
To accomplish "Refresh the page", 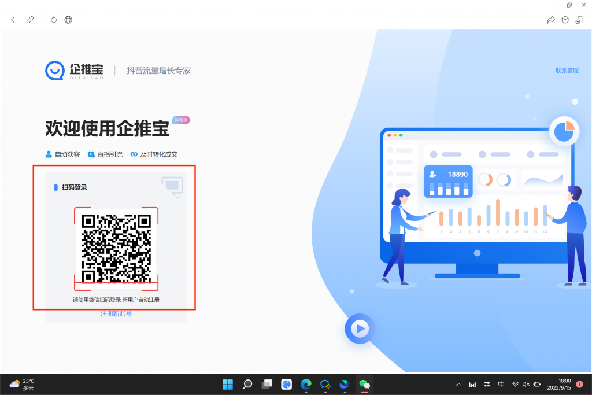I will click(54, 20).
